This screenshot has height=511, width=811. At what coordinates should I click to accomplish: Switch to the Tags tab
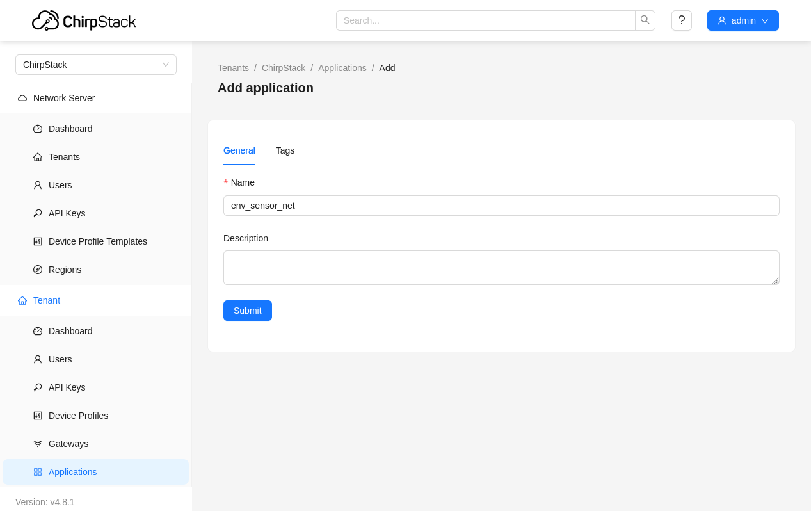285,150
